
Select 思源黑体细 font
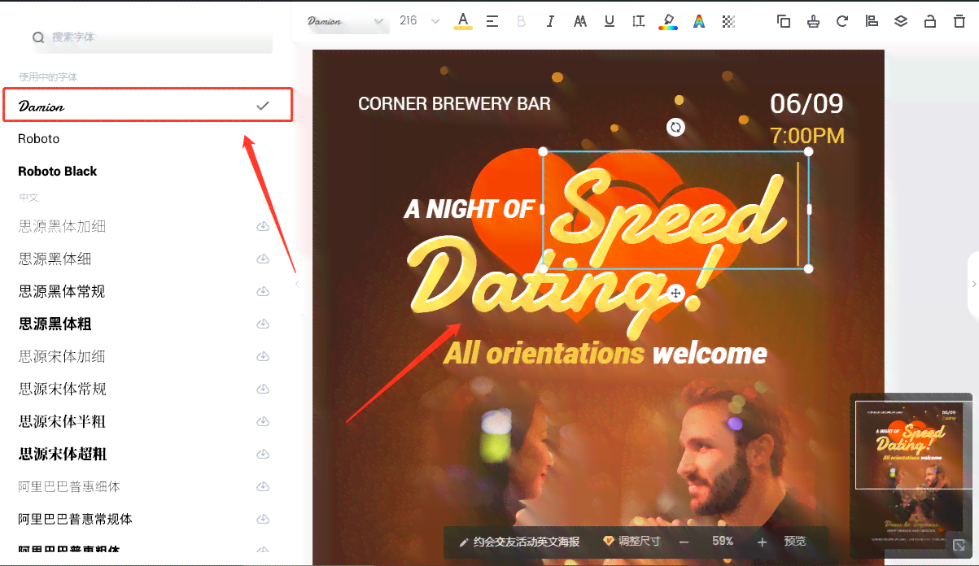[55, 259]
